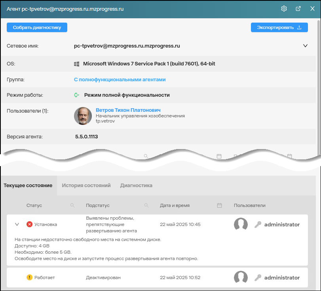Click Ветров Тихон Платонович user photo

(x=83, y=116)
